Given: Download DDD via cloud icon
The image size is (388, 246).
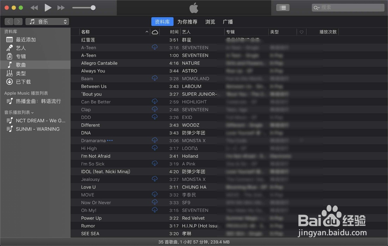Looking at the screenshot, I should pos(155,117).
